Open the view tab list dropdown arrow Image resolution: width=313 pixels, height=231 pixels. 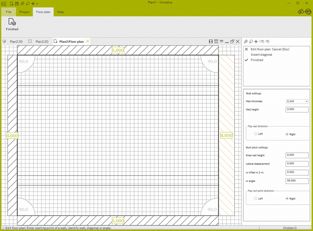(x=221, y=41)
